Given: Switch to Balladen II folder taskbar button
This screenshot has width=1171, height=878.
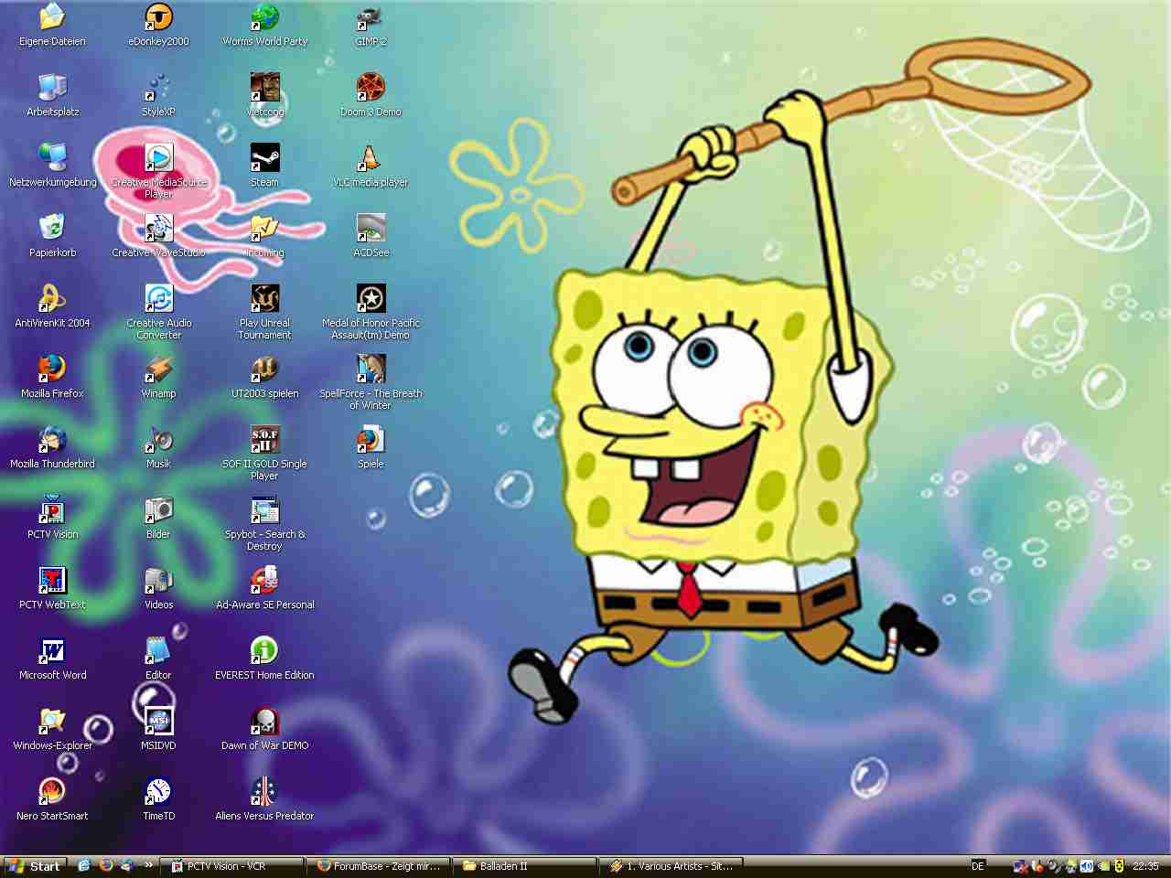Looking at the screenshot, I should [525, 866].
